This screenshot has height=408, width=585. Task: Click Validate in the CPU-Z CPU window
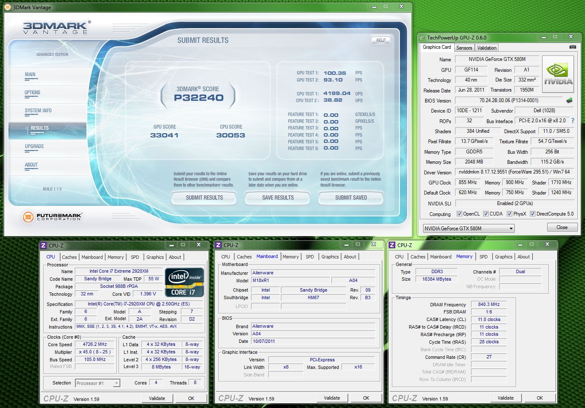click(x=157, y=398)
